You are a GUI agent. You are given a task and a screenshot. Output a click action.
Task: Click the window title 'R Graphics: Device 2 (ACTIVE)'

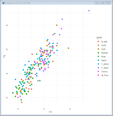(18, 3)
